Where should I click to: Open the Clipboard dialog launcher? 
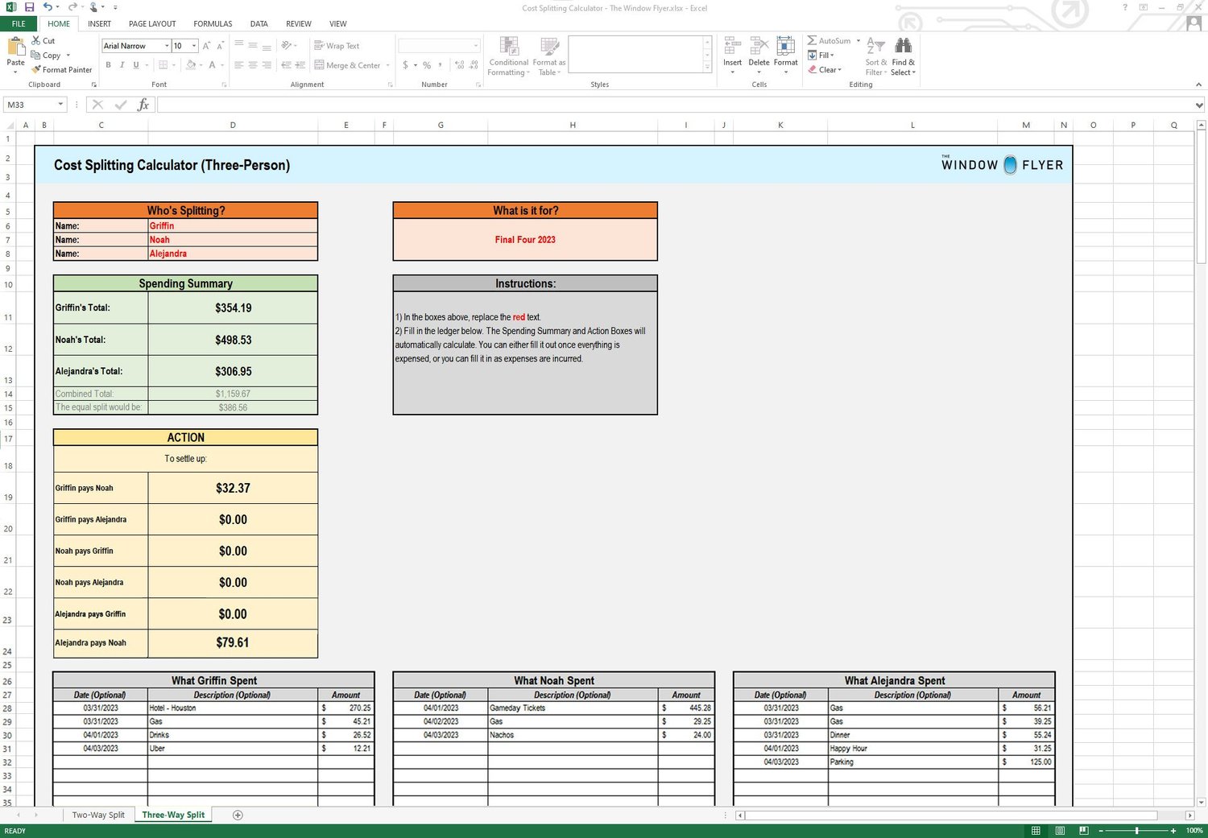93,85
